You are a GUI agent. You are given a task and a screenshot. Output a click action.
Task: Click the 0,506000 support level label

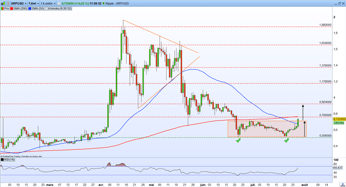(325, 136)
